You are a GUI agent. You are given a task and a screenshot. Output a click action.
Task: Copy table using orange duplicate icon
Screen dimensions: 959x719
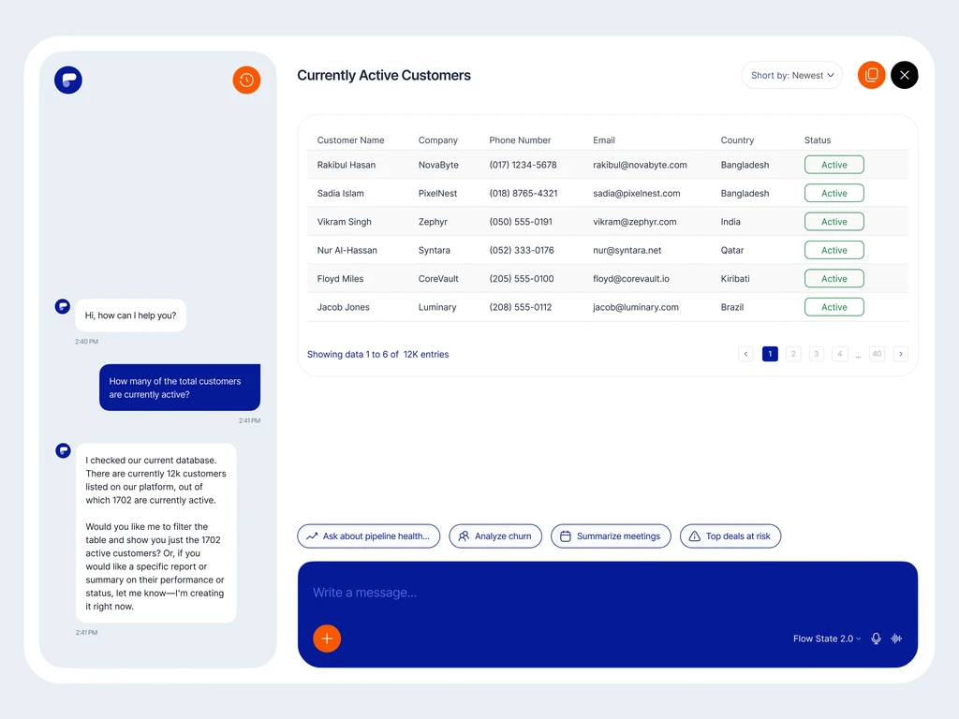click(872, 75)
